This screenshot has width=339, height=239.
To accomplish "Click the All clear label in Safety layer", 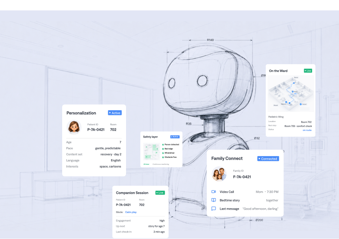I will (x=146, y=164).
